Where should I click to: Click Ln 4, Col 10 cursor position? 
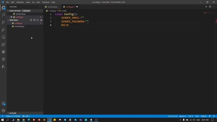pyautogui.click(x=173, y=116)
